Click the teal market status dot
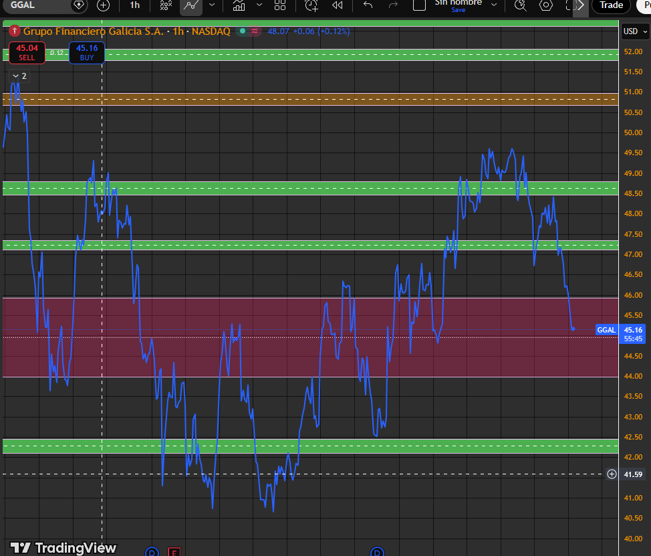 (243, 31)
